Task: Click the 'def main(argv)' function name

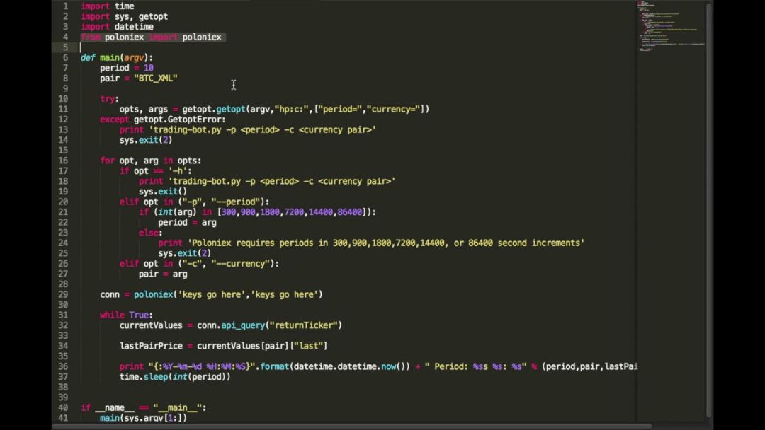Action: tap(110, 57)
